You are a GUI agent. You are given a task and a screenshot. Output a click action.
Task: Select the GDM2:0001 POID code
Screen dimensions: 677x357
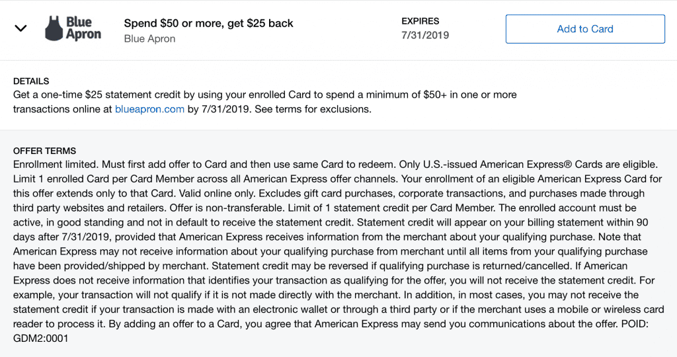pyautogui.click(x=40, y=338)
